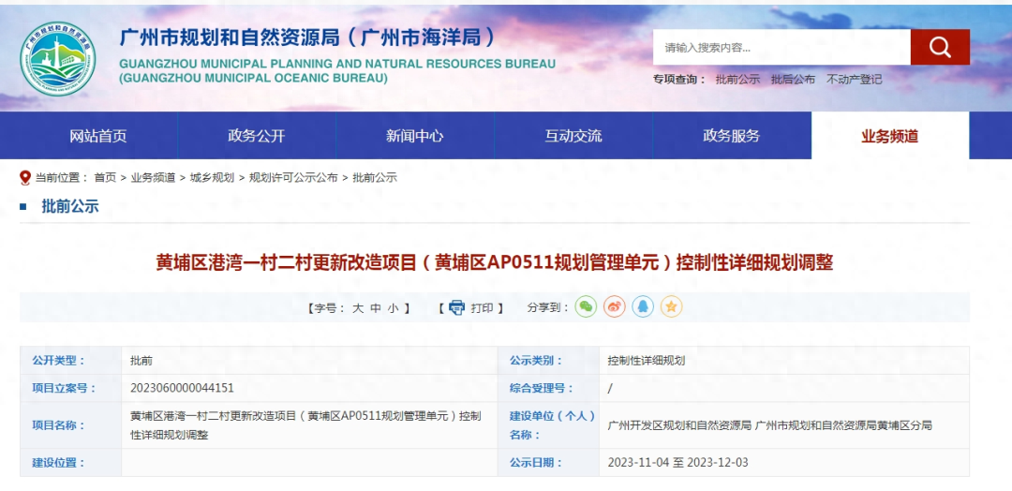This screenshot has height=491, width=1012.
Task: Open the 新闻中心 navigation tab
Action: click(415, 136)
